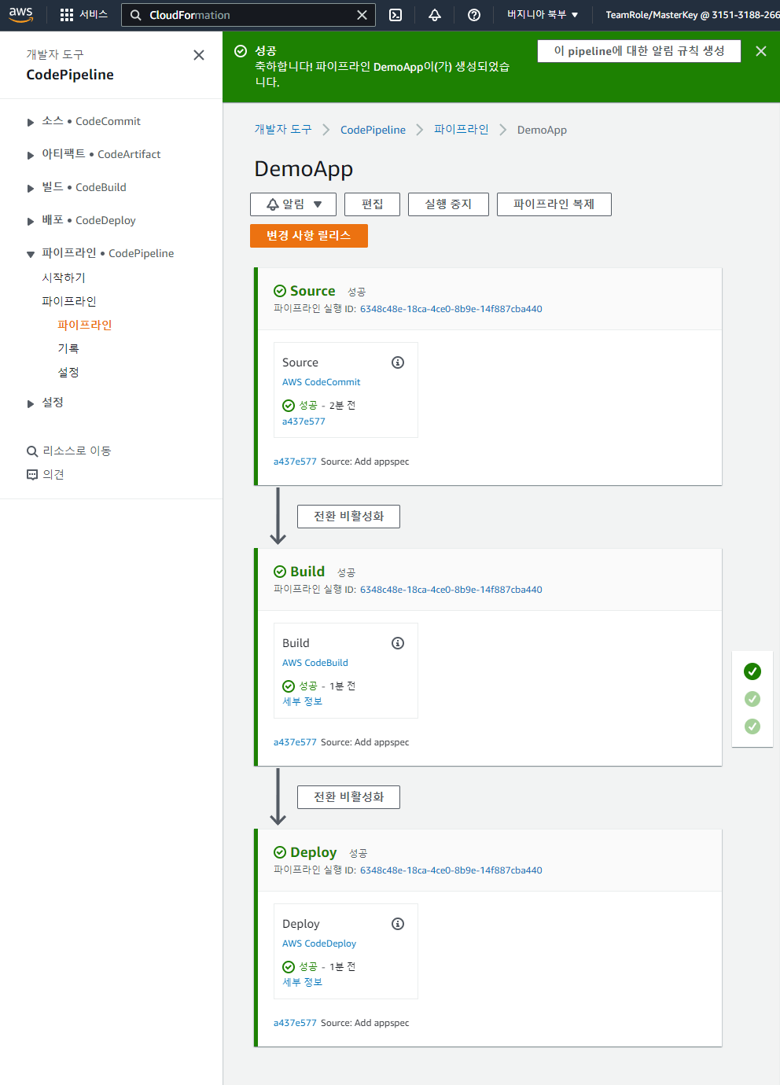This screenshot has height=1085, width=780.
Task: Open the help question mark icon
Action: (474, 15)
